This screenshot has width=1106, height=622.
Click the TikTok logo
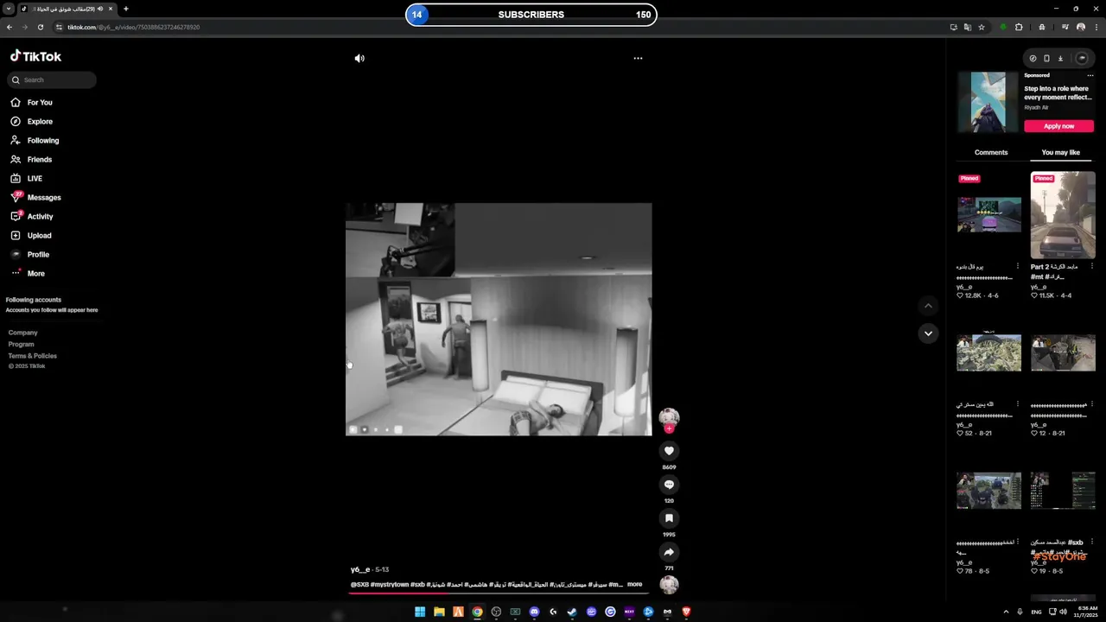pos(35,56)
